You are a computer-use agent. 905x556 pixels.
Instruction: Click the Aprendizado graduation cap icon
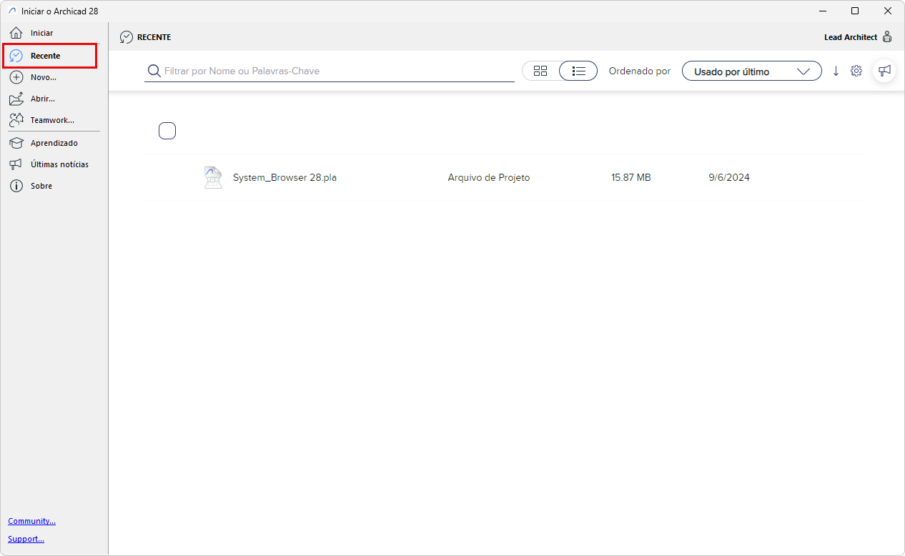(16, 143)
